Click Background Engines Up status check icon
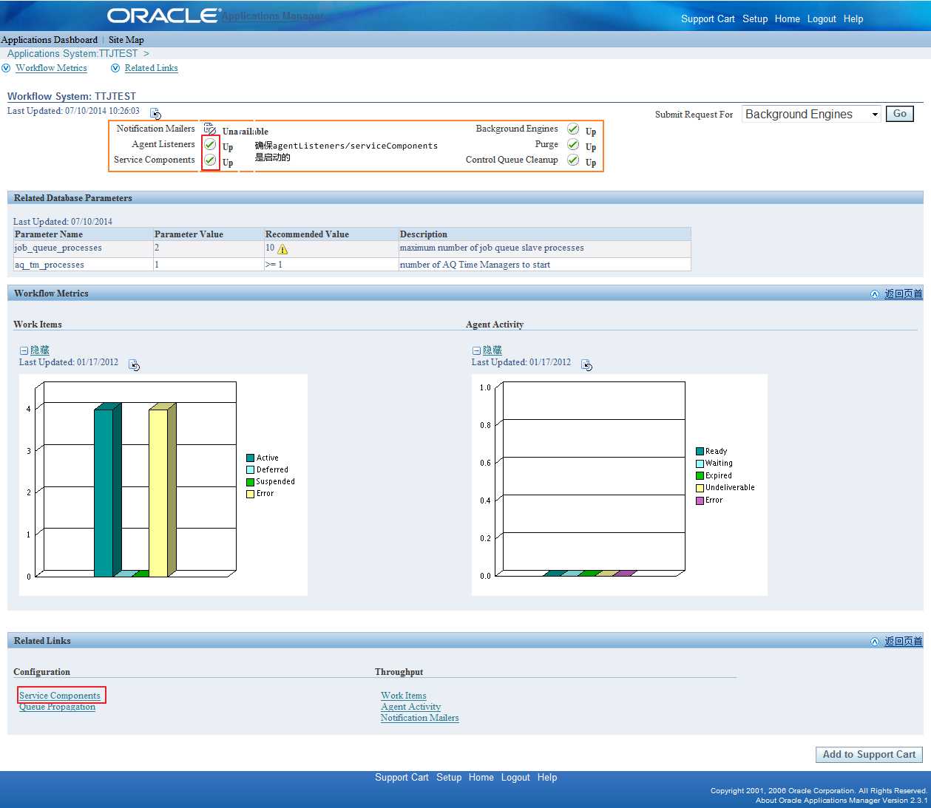 point(573,129)
